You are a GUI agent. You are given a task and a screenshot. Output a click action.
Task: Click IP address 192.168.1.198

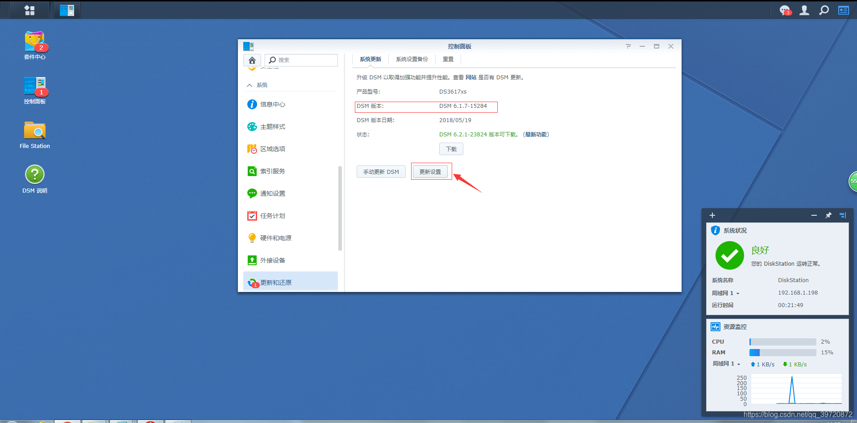click(x=798, y=293)
